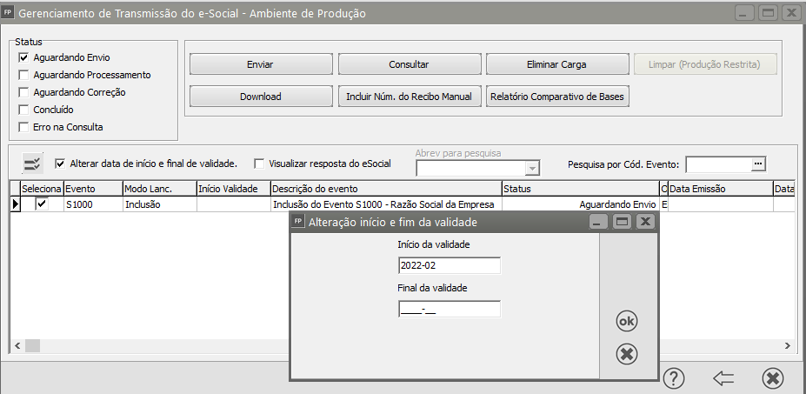Click the cancel X icon in validity dialog
This screenshot has height=394, width=806.
[626, 354]
